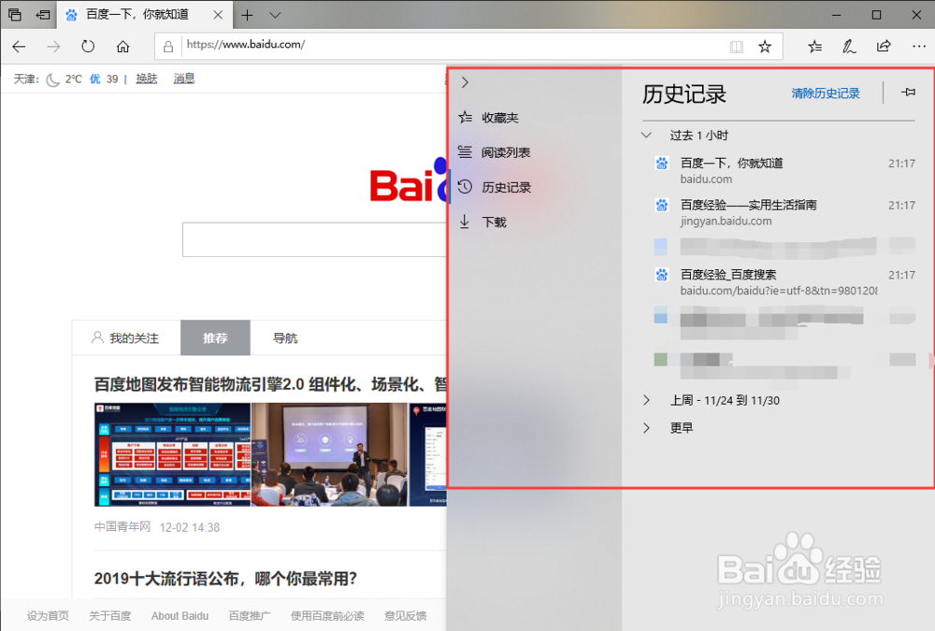Collapse the hub panel with arrow
Viewport: 935px width, 631px height.
click(465, 82)
